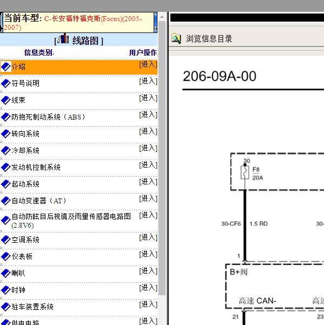Open [进入] for 转向系统 row

click(x=148, y=131)
